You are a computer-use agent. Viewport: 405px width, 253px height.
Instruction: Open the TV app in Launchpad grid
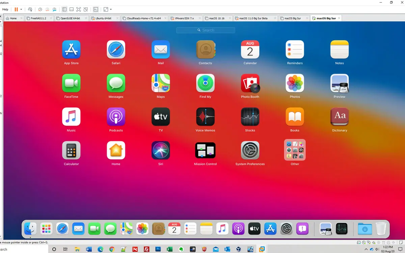(x=161, y=117)
